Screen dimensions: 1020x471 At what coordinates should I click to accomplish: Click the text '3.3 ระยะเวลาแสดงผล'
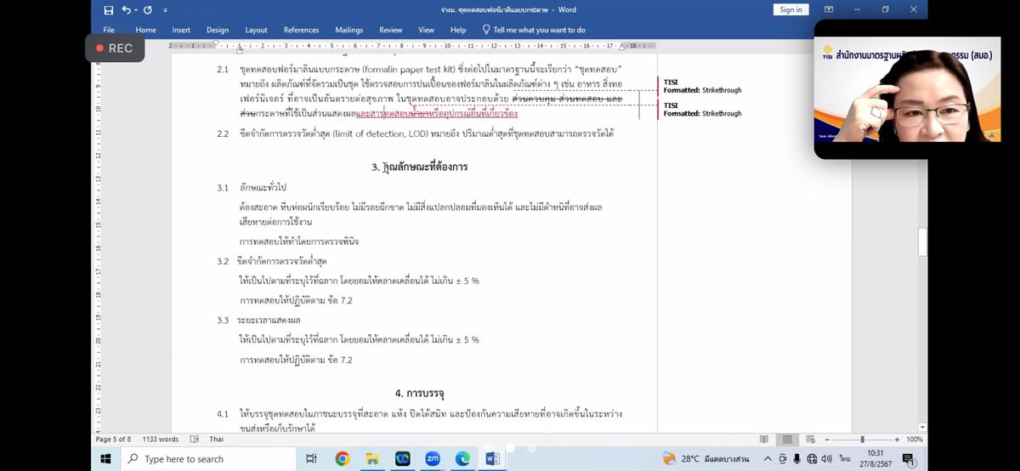click(258, 320)
